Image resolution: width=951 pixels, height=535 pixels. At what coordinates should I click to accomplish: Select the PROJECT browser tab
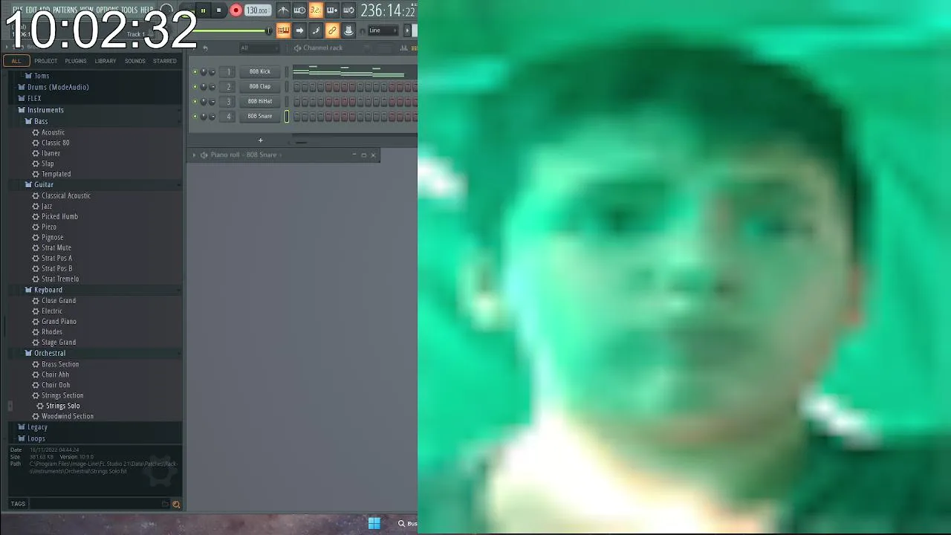pyautogui.click(x=45, y=61)
